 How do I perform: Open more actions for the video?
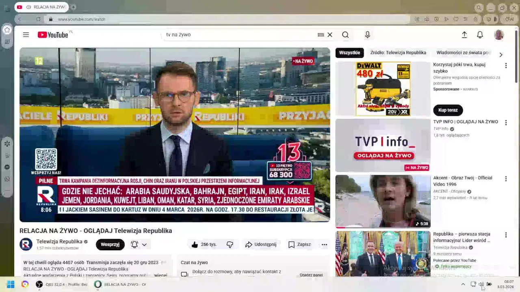pyautogui.click(x=324, y=245)
